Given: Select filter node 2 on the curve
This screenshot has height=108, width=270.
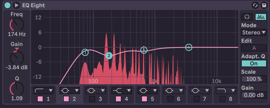Looking at the screenshot, I should (x=109, y=56).
